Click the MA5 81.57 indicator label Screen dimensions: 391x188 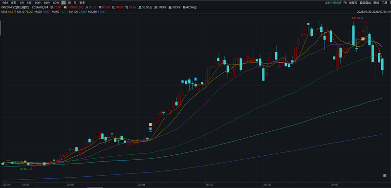click(x=9, y=12)
